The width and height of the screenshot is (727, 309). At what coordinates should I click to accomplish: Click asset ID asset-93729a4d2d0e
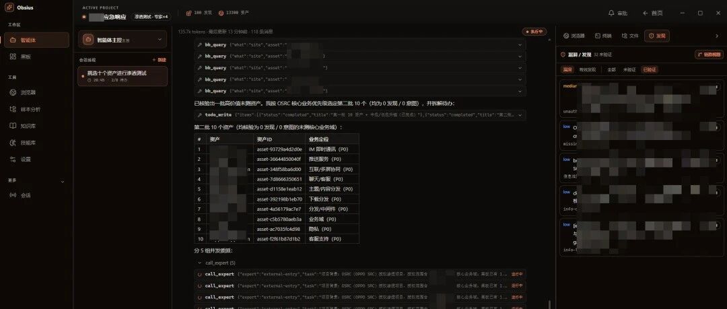(279, 149)
